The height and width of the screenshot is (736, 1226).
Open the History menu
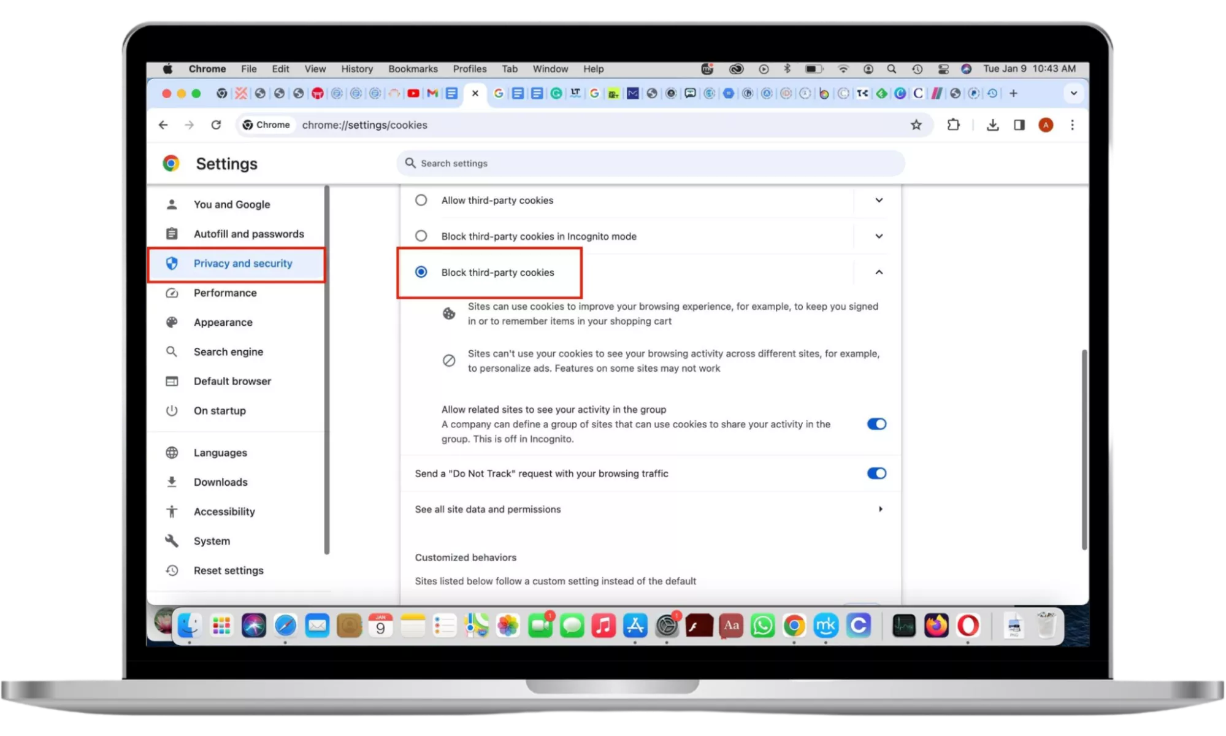pyautogui.click(x=357, y=69)
